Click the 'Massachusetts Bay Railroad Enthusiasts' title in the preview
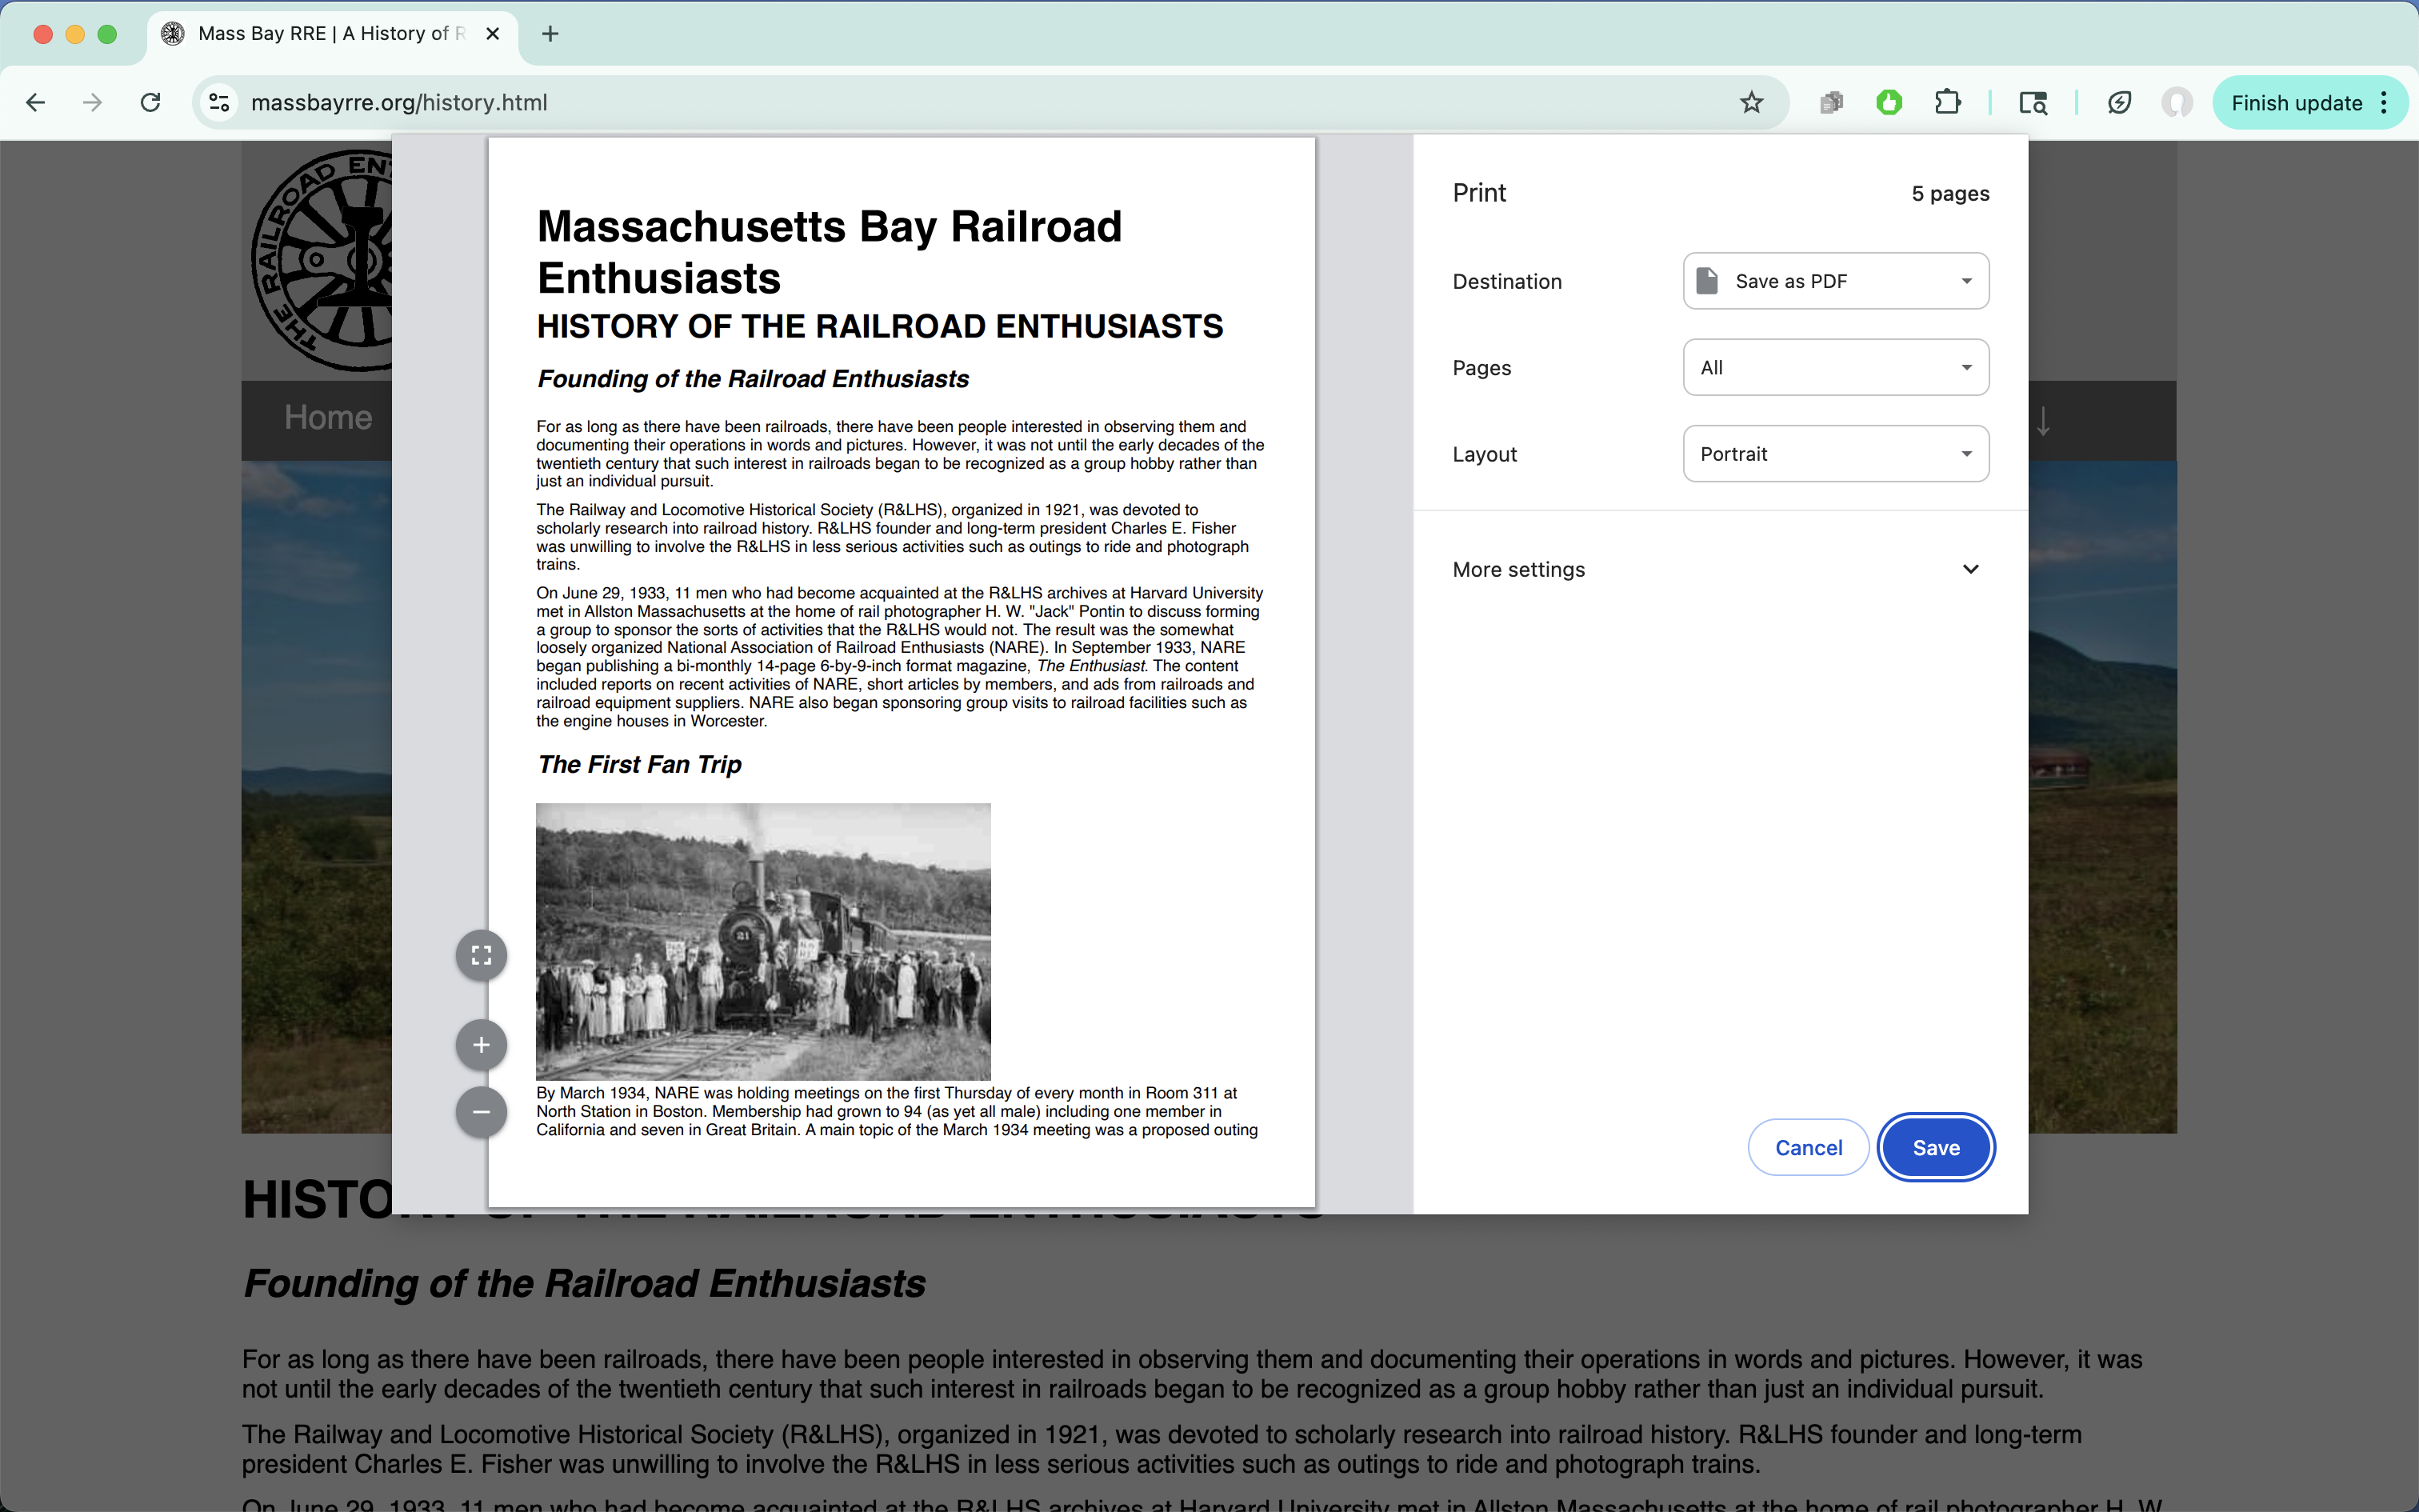The width and height of the screenshot is (2419, 1512). 830,251
